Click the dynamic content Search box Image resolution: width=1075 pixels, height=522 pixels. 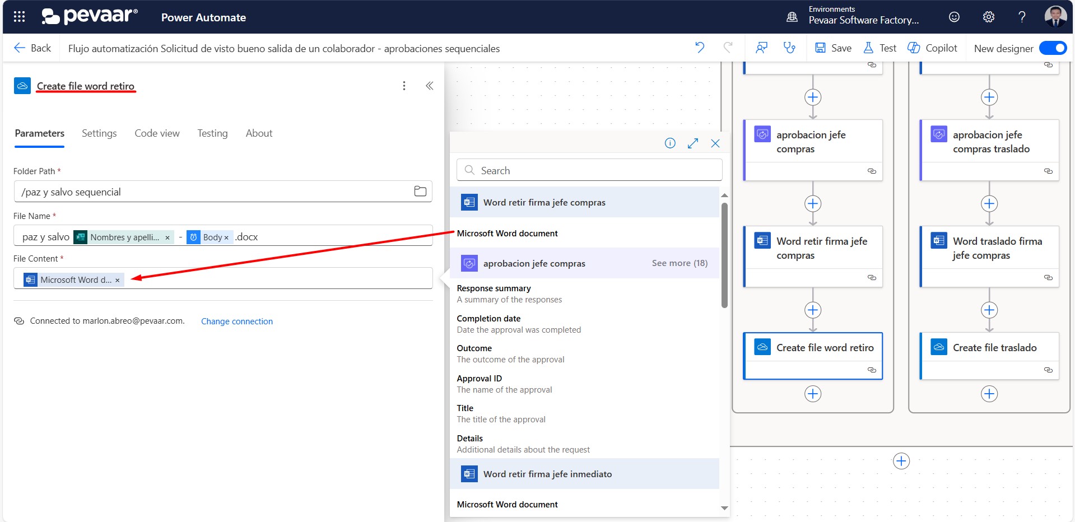[x=589, y=170]
